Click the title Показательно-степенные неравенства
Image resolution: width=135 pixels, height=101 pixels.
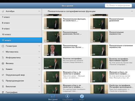(121, 46)
